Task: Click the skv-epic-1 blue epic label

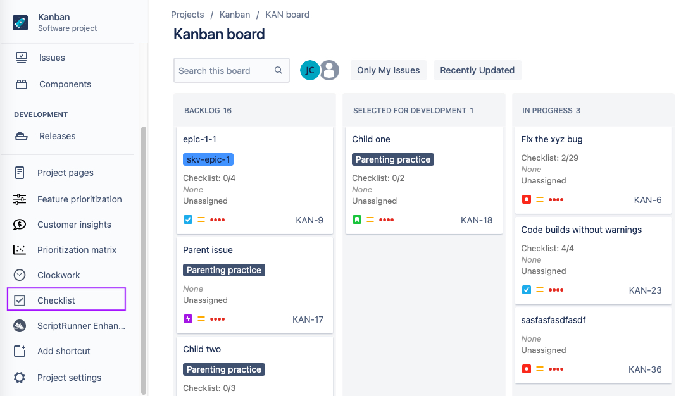Action: (208, 159)
